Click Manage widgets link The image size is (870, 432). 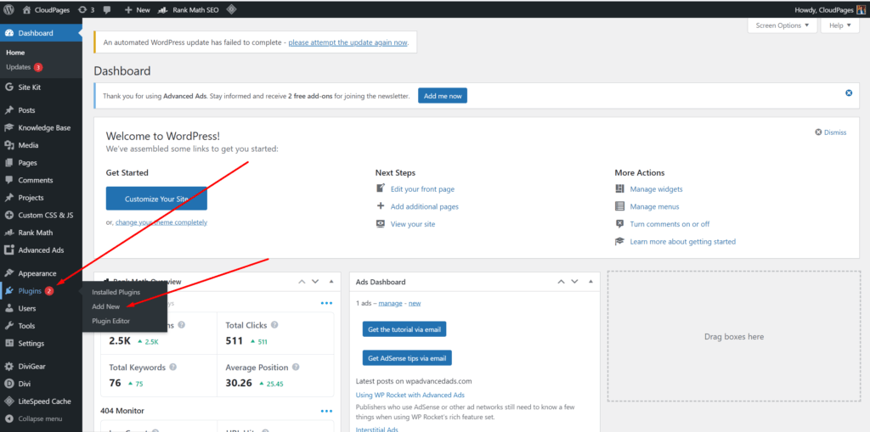point(657,189)
